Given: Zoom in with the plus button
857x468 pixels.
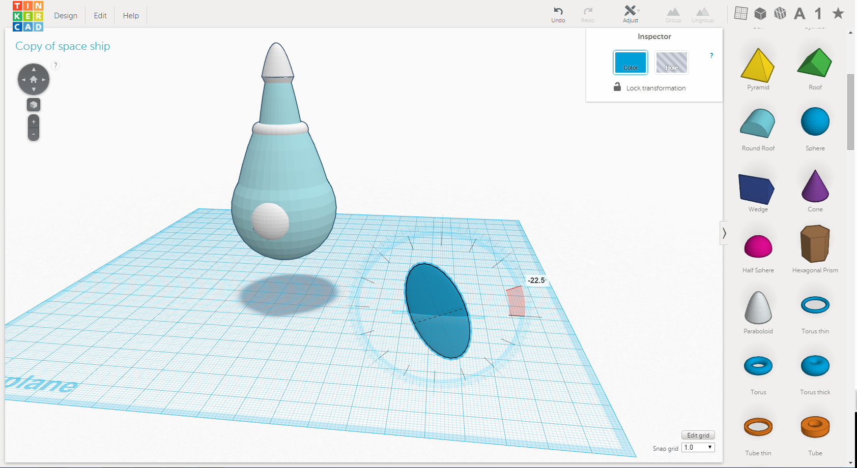Looking at the screenshot, I should pos(34,122).
